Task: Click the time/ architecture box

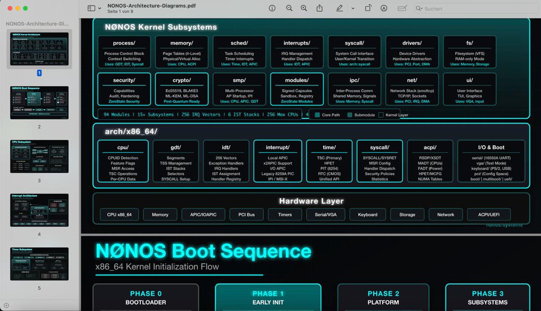Action: (329, 161)
